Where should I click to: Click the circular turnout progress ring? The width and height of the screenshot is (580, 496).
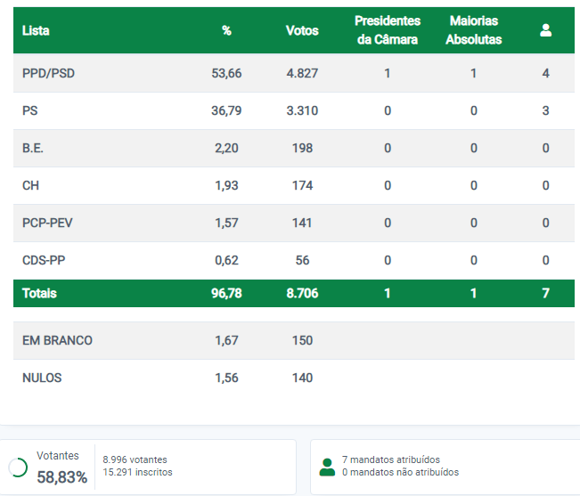point(18,468)
